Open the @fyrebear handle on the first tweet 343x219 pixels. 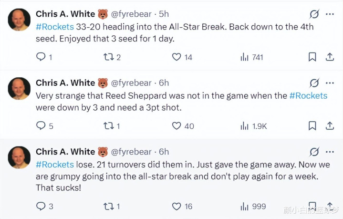[132, 14]
